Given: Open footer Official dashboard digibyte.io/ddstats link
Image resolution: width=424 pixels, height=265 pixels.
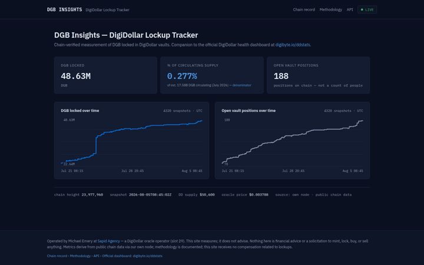Looking at the screenshot, I should [x=132, y=256].
